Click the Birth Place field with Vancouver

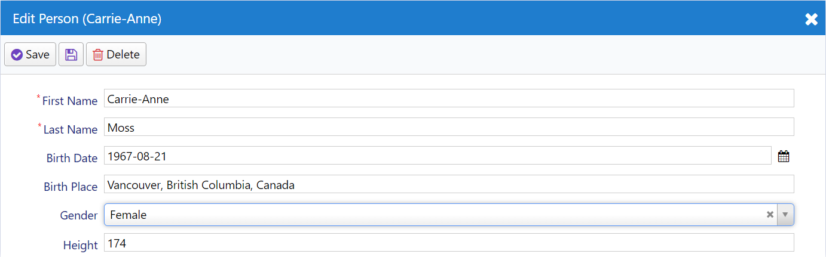pos(449,184)
